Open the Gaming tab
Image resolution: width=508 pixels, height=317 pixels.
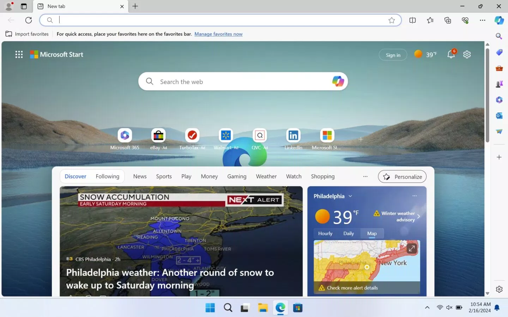(x=237, y=176)
